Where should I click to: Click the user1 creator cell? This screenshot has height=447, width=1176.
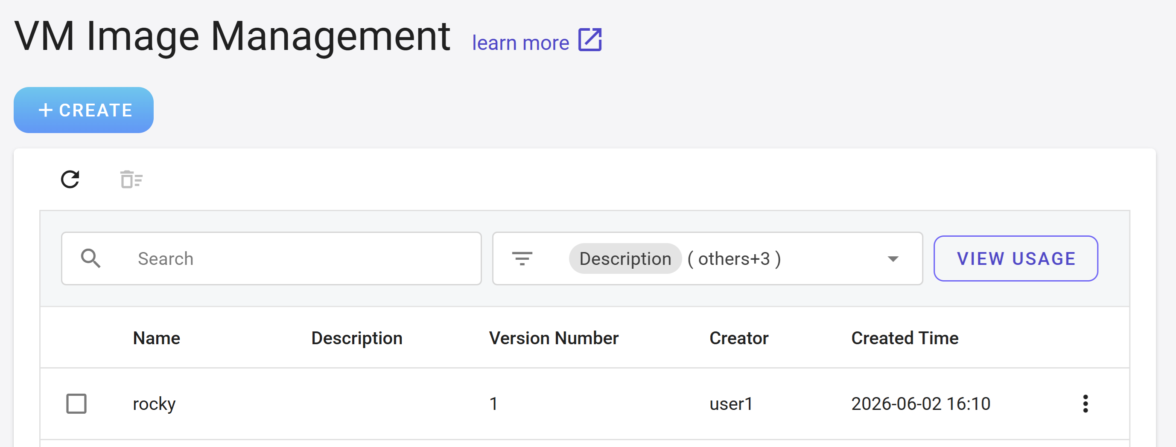pyautogui.click(x=731, y=404)
